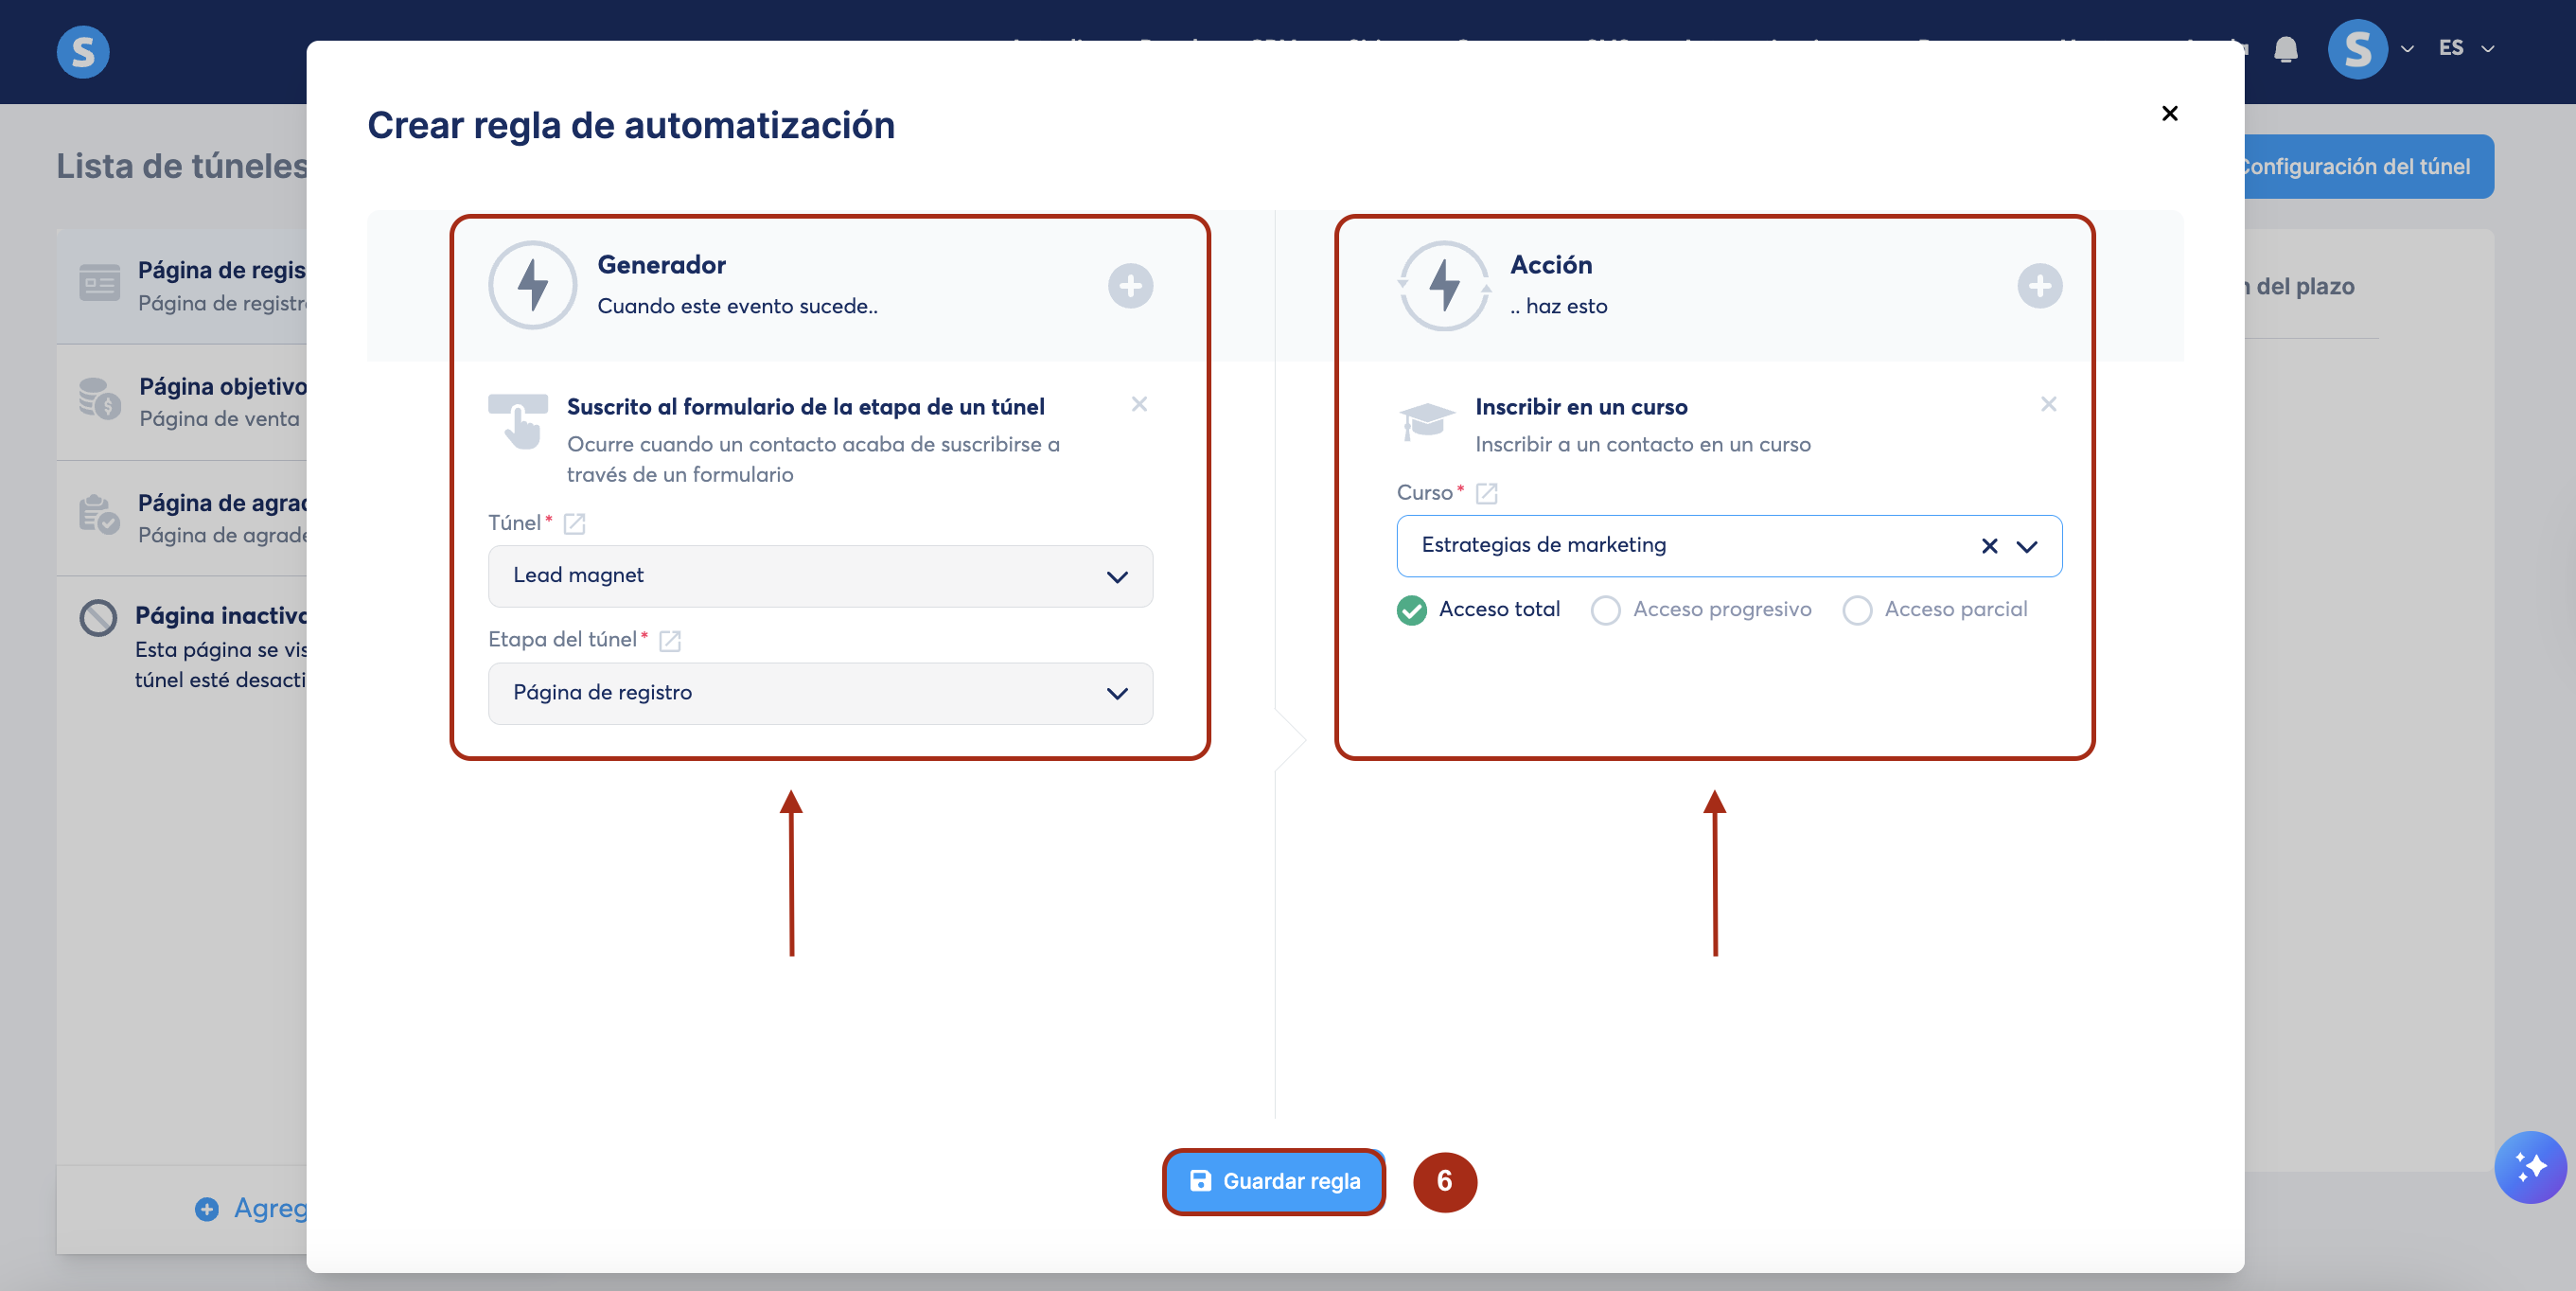Click the plus icon in Acción header
Viewport: 2576px width, 1291px height.
[x=2039, y=286]
